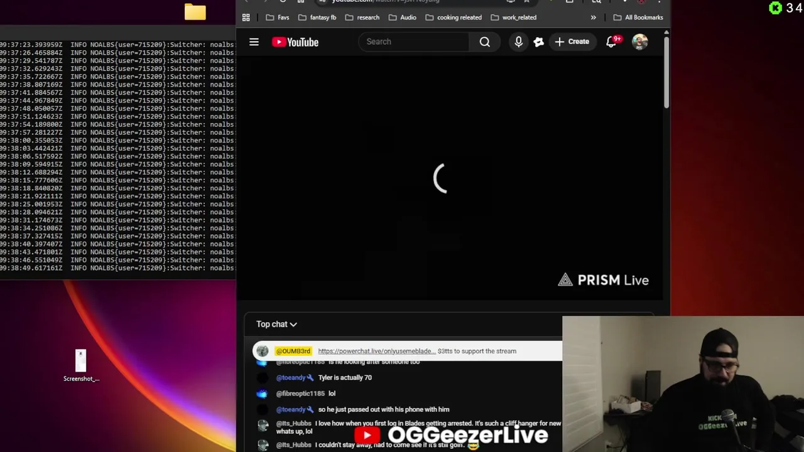Open the sparkle AI icon beside Create
Viewport: 804px width, 452px height.
click(x=538, y=42)
